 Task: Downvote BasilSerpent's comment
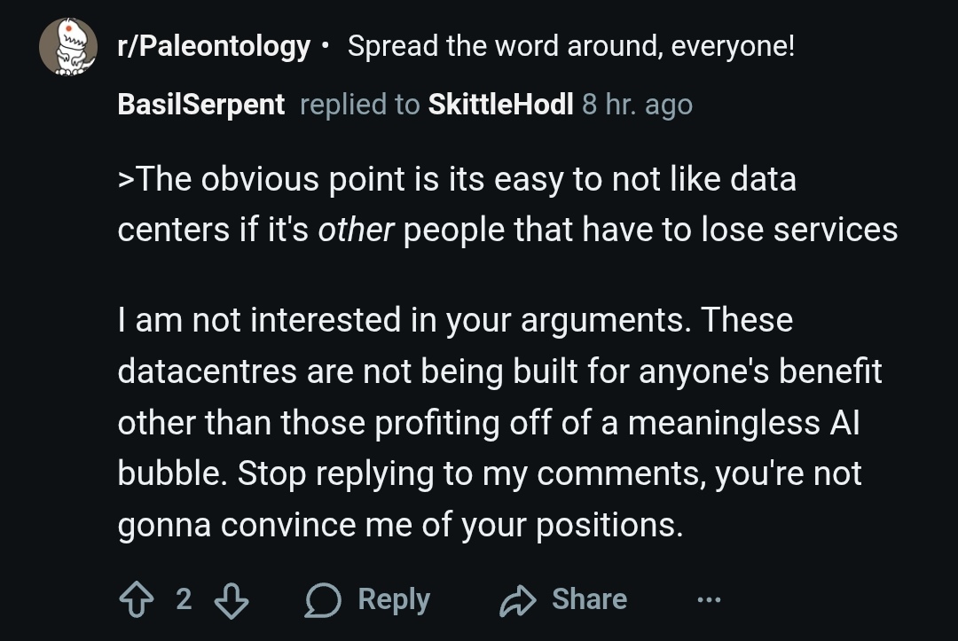[232, 600]
